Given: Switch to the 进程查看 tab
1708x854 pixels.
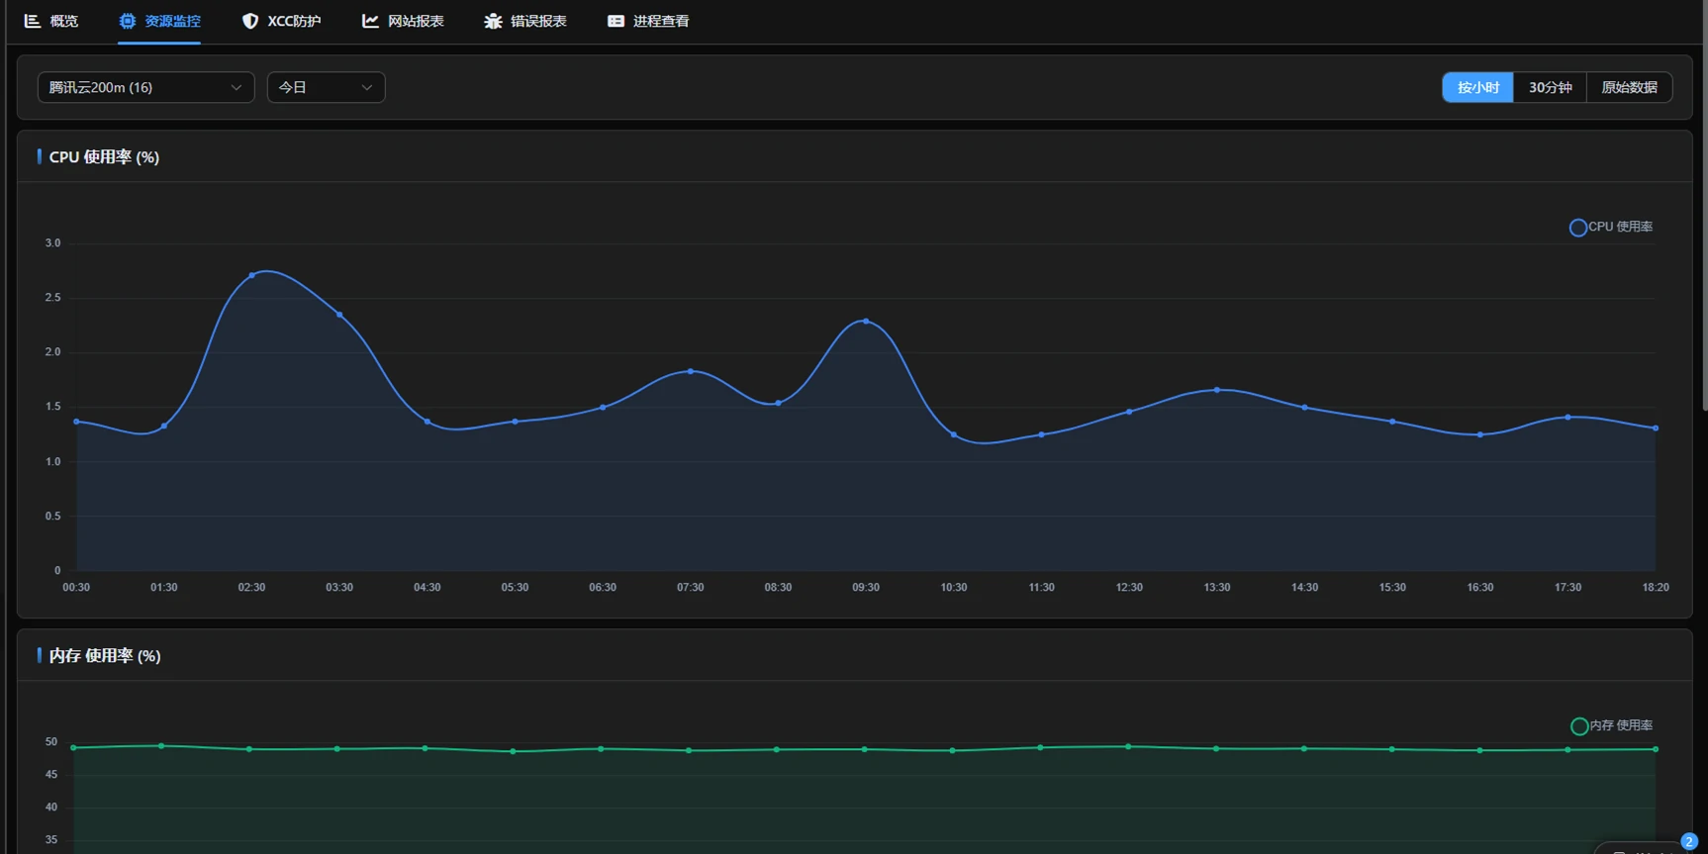Looking at the screenshot, I should (661, 21).
